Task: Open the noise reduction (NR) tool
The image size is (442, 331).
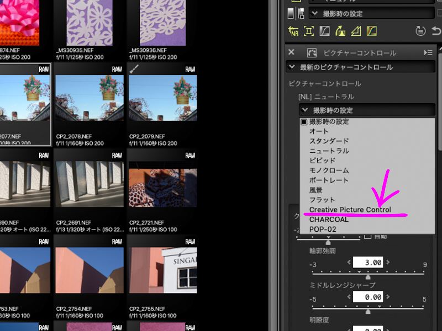Action: (293, 31)
